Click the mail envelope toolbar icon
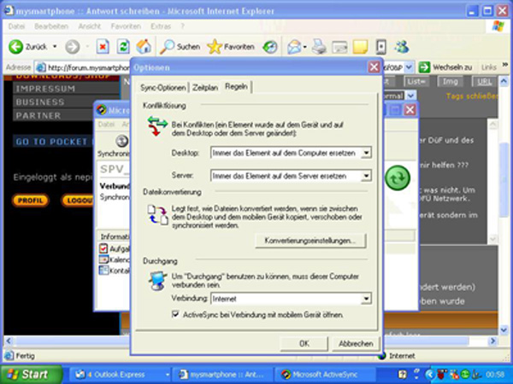Image resolution: width=513 pixels, height=384 pixels. [x=294, y=47]
